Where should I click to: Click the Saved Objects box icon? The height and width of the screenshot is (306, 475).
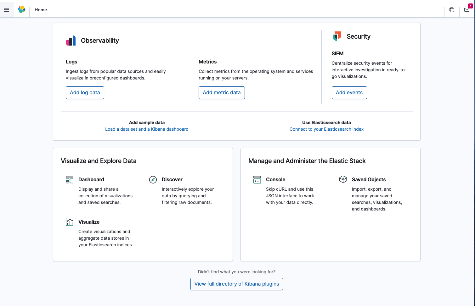(x=343, y=180)
